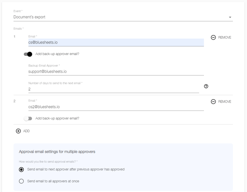The height and width of the screenshot is (192, 247).
Task: Focus the cs2@bluesheets.io email field
Action: pos(116,107)
